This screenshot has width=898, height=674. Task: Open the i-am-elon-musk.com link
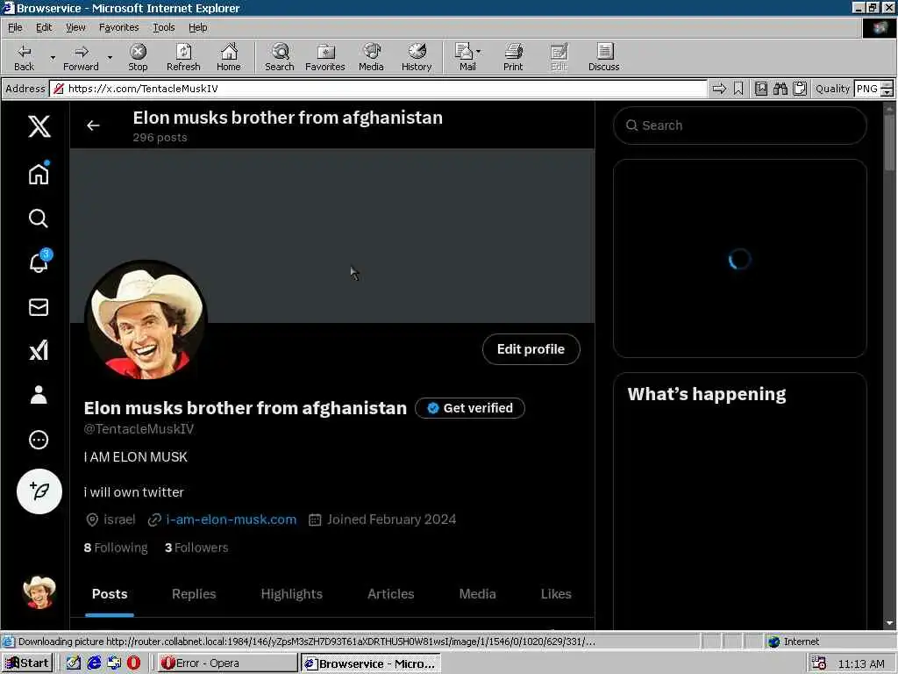231,520
